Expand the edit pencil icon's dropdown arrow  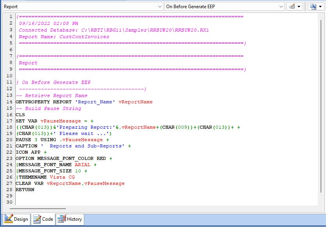299,7
